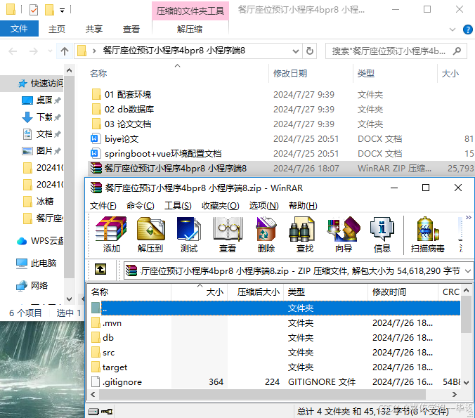Switch to the Explorer 共享 tab

pos(93,29)
